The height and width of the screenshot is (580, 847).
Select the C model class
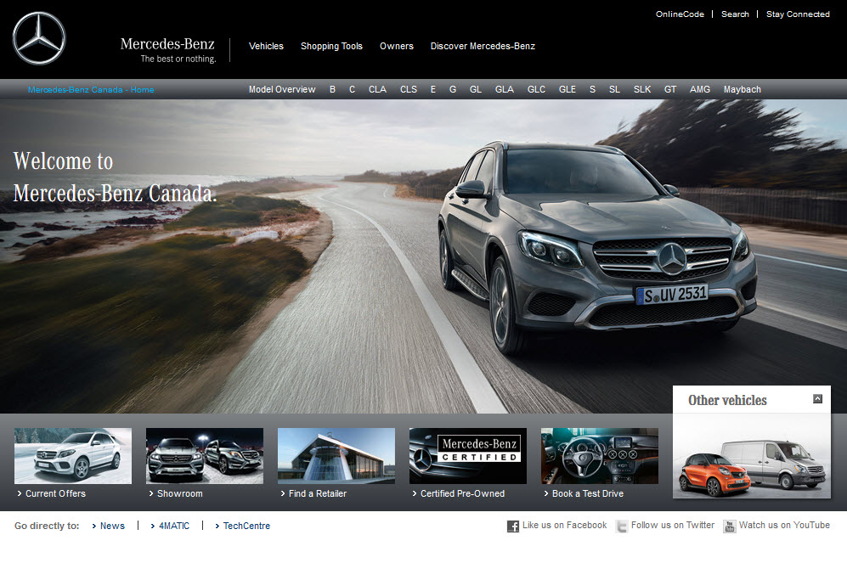point(353,89)
